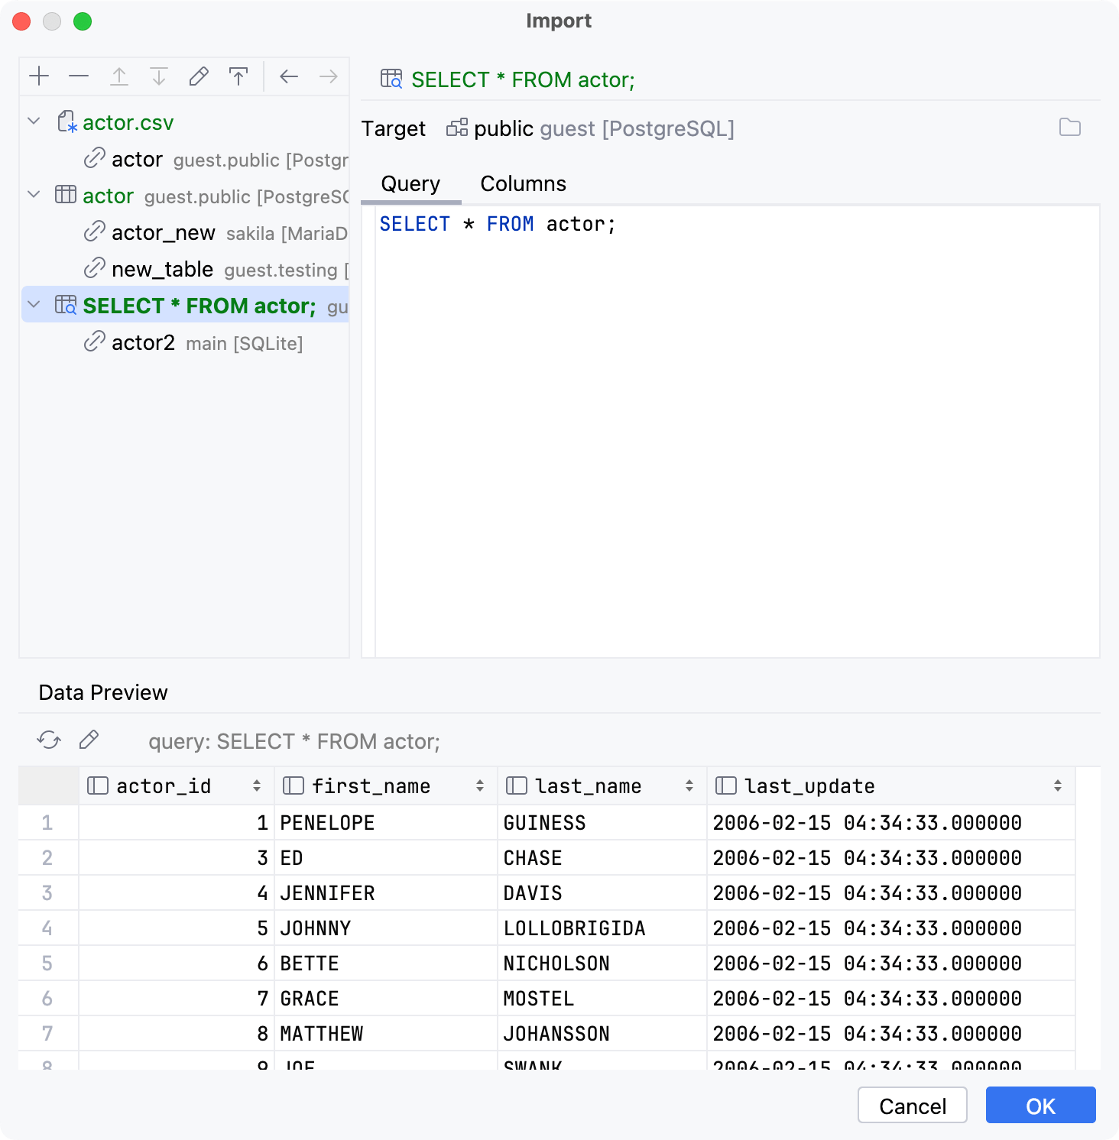Add a new import mapping
This screenshot has width=1119, height=1140.
pos(39,76)
